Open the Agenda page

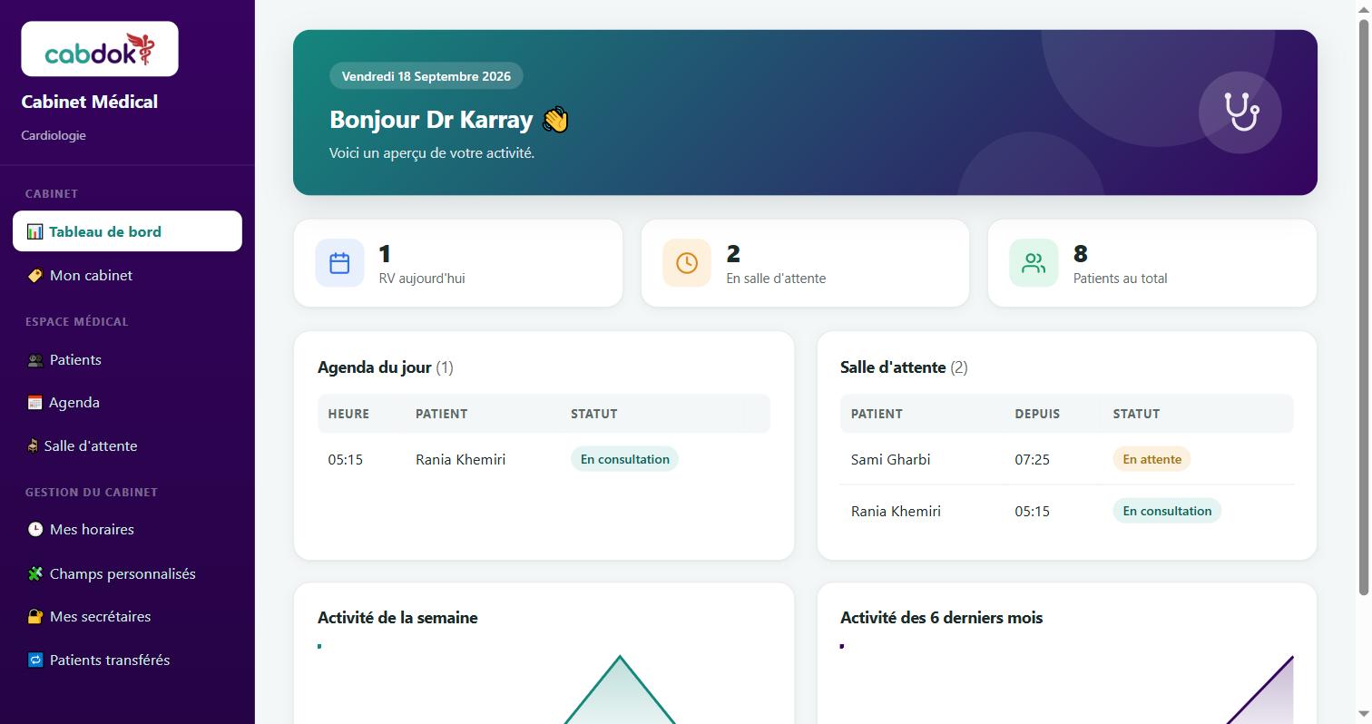tap(127, 403)
